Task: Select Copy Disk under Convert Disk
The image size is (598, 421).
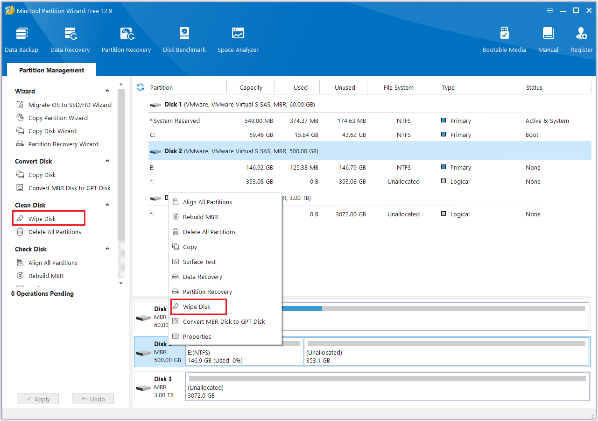Action: click(x=36, y=175)
